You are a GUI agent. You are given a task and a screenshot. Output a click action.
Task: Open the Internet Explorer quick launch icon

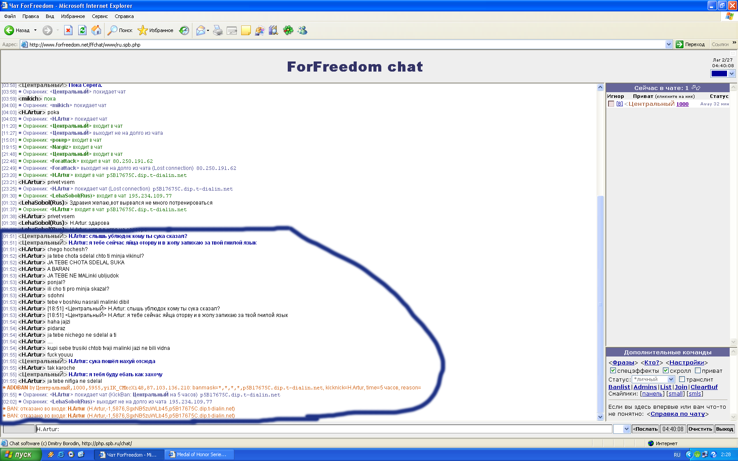pyautogui.click(x=61, y=454)
